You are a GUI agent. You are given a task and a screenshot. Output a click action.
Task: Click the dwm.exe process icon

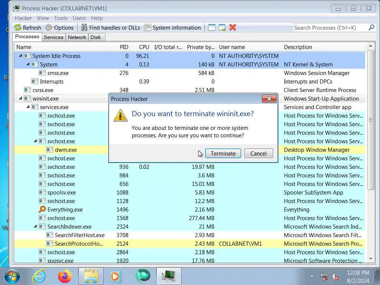click(49, 150)
